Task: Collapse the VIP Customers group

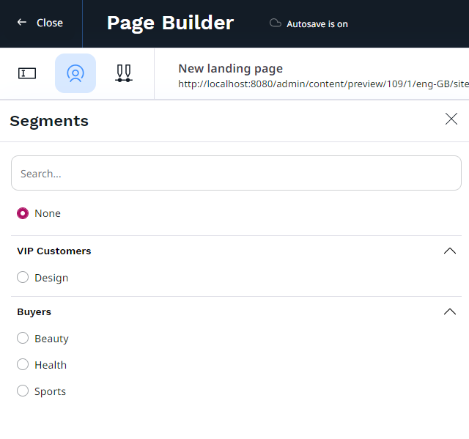Action: click(450, 251)
